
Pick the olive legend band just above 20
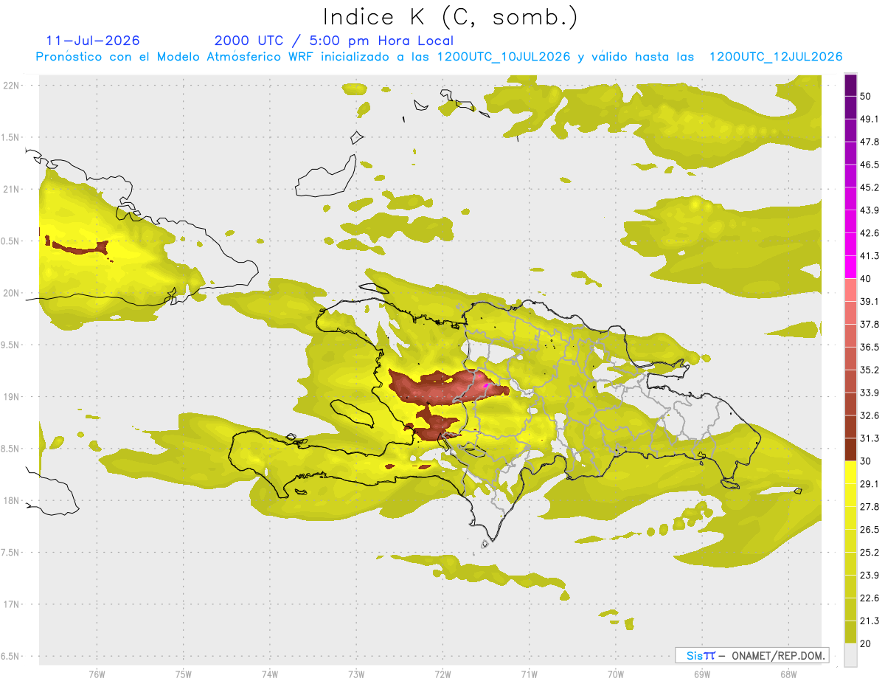(850, 632)
